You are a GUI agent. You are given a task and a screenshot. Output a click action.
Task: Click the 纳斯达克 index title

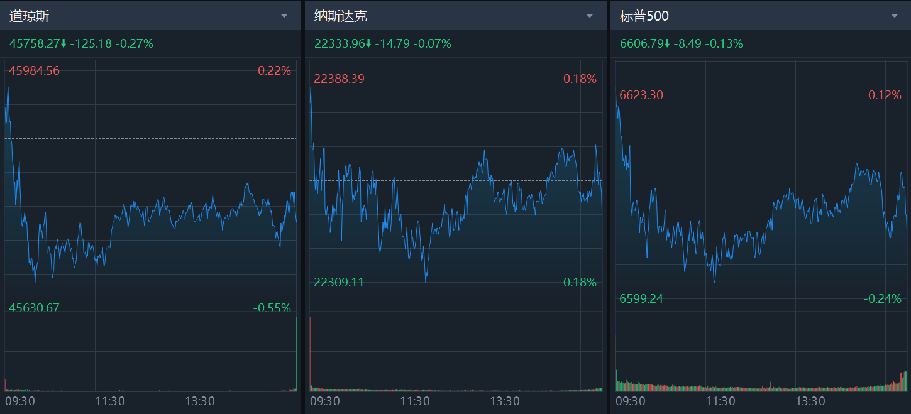click(340, 16)
